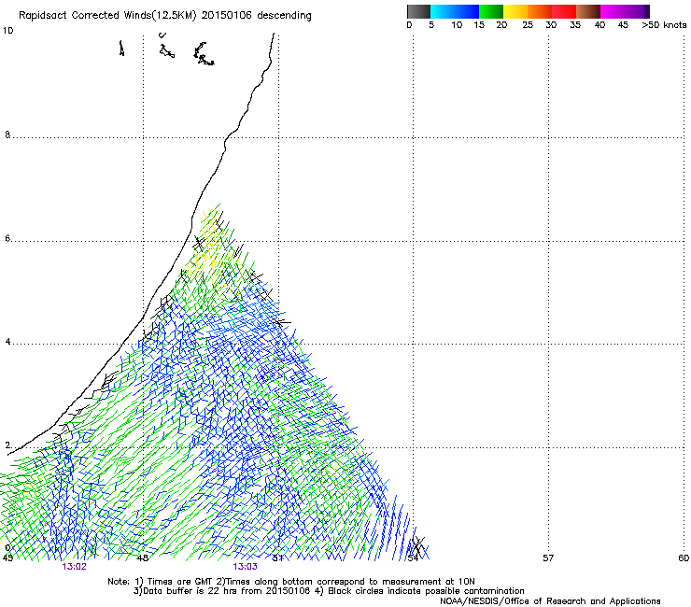691x607 pixels.
Task: Click the longitude axis label 51
Action: 277,558
